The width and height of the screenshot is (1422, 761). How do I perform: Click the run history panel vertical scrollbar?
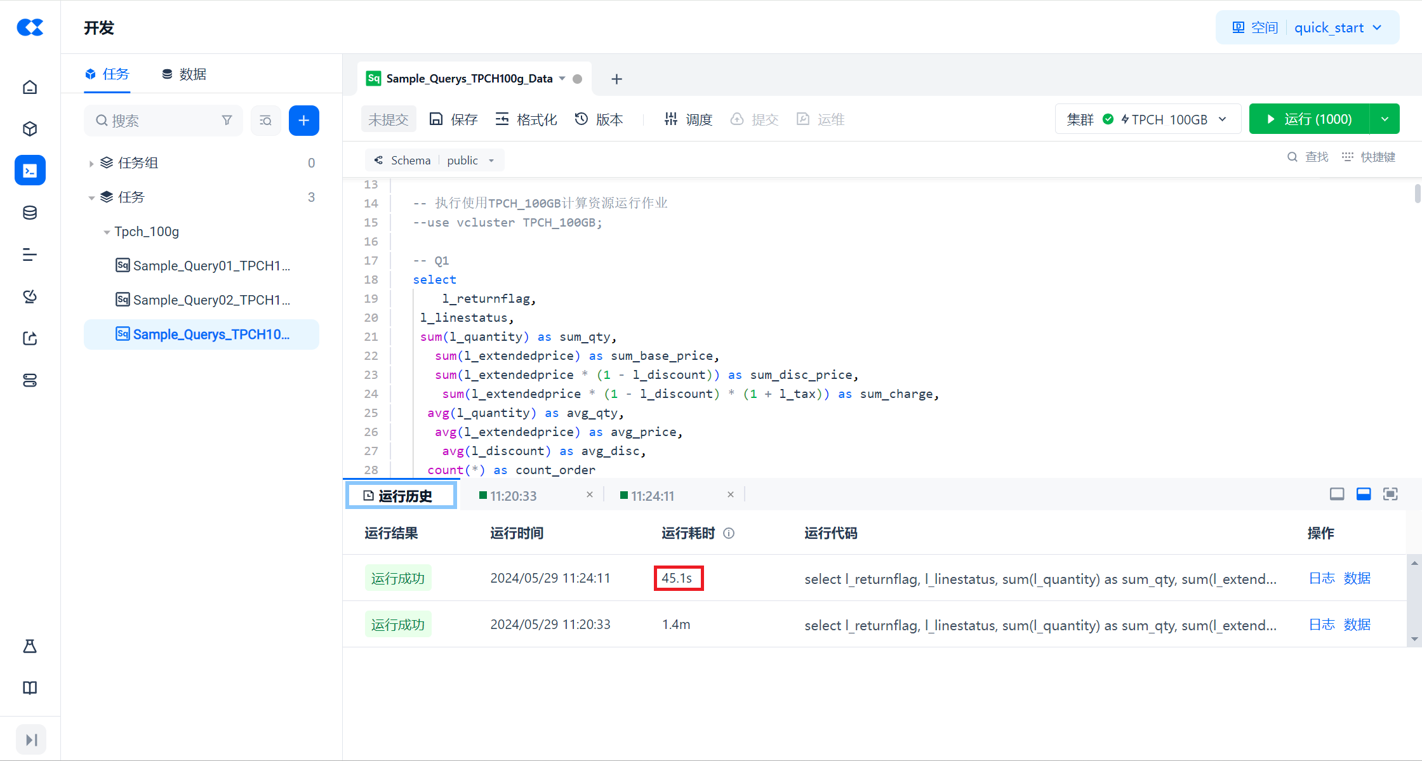pyautogui.click(x=1414, y=600)
